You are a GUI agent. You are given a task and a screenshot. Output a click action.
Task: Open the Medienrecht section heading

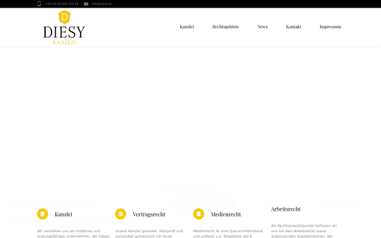click(x=226, y=215)
